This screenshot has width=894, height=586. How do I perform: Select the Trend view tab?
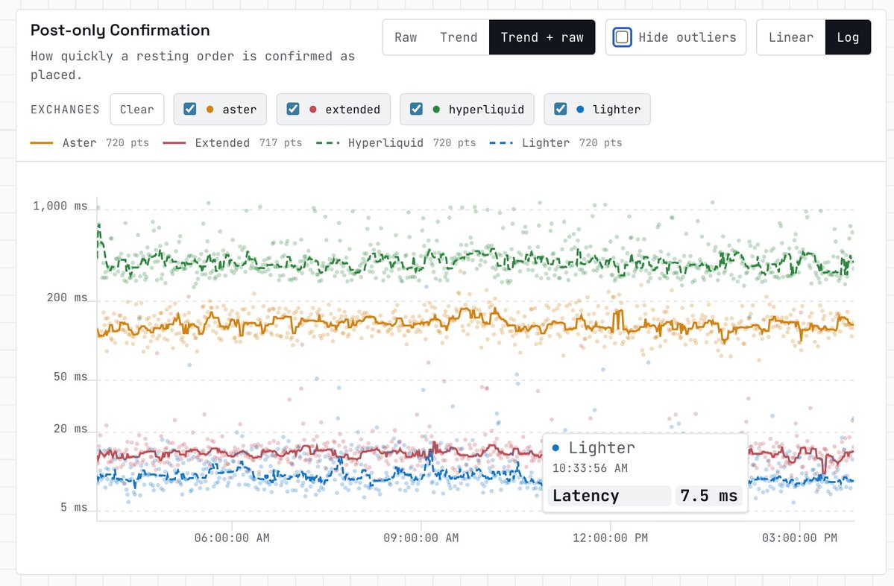click(459, 37)
